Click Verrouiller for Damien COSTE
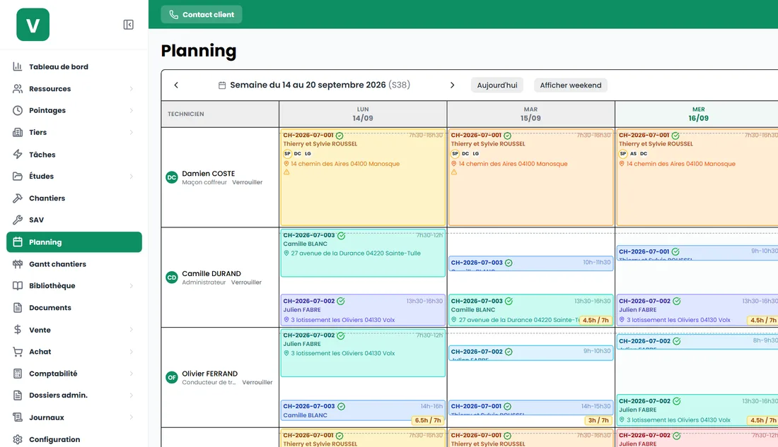 click(247, 182)
